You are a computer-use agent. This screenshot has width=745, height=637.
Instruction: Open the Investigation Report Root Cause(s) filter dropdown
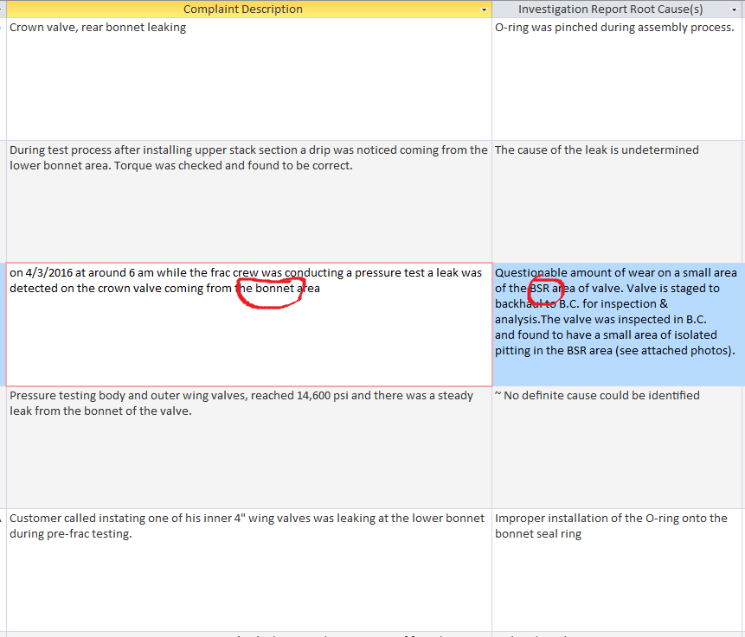point(734,10)
